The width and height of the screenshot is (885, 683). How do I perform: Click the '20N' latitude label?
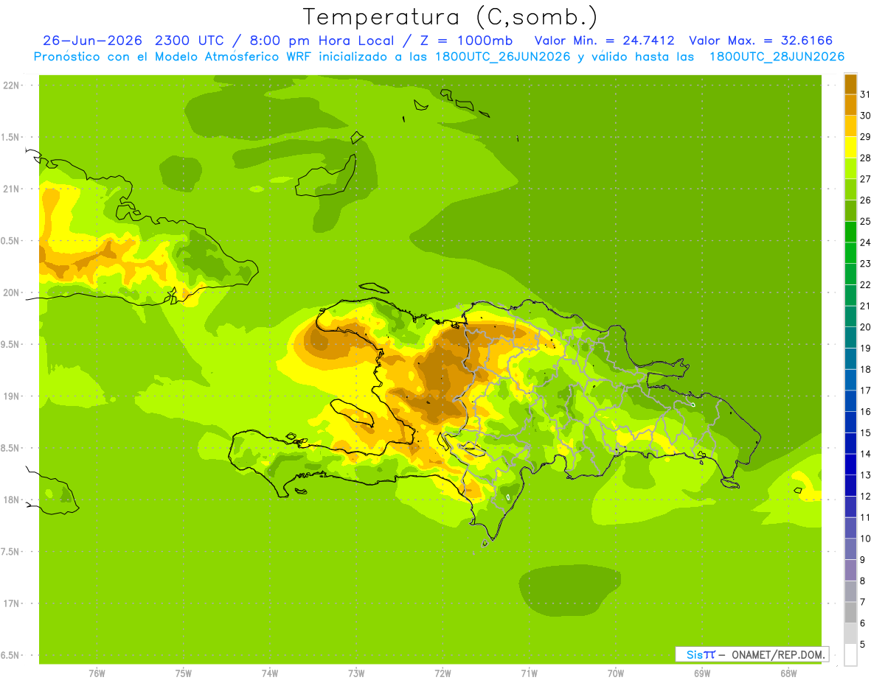tap(12, 293)
